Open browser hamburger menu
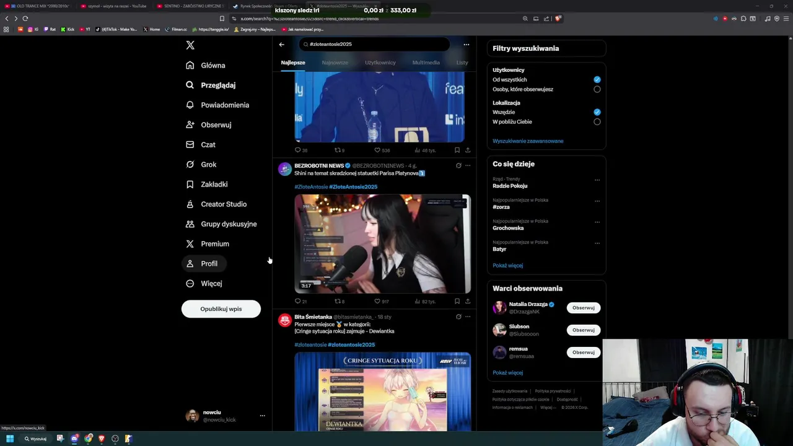 pyautogui.click(x=786, y=19)
